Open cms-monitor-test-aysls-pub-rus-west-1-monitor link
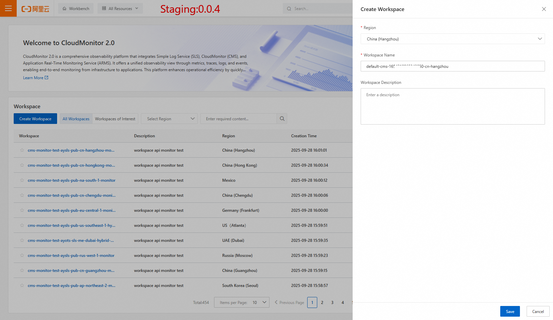This screenshot has height=320, width=553. [71, 256]
